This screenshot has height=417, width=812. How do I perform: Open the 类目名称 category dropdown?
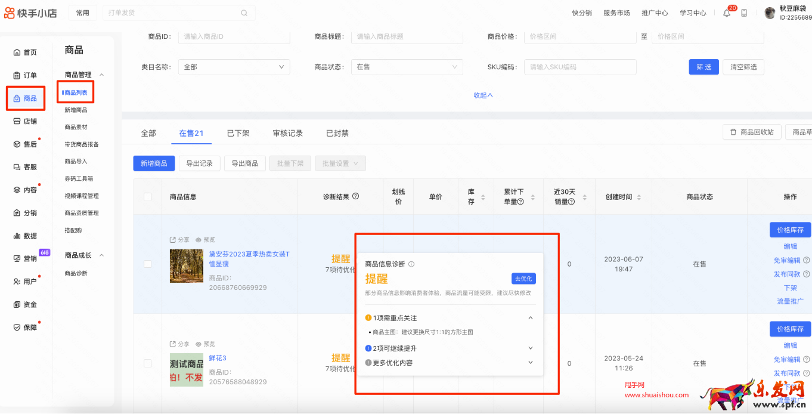click(234, 66)
